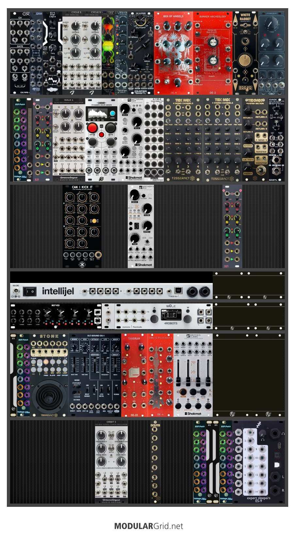Select the Bunker Archeology module
The width and height of the screenshot is (298, 533).
pyautogui.click(x=213, y=53)
